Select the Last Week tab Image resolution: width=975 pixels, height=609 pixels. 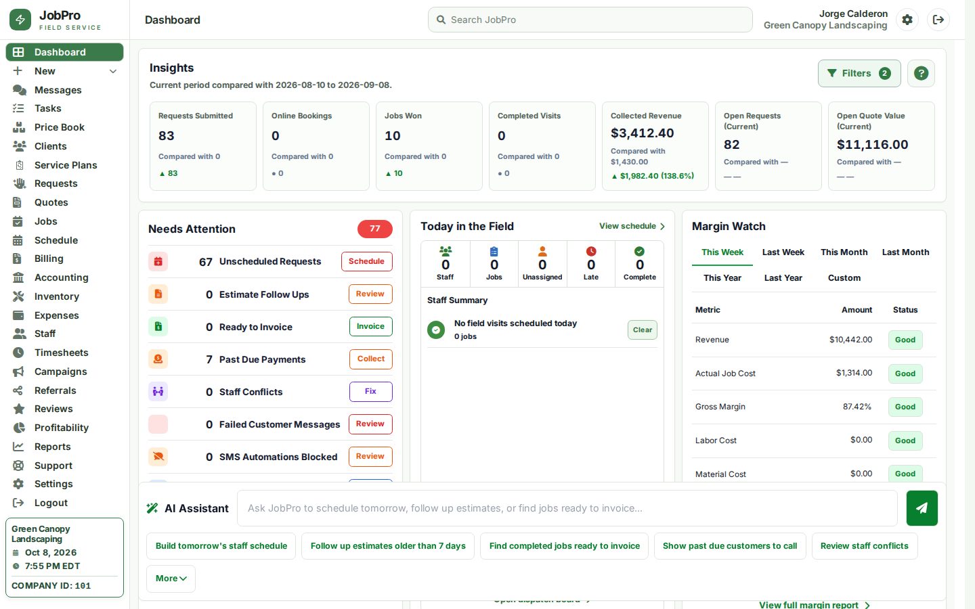click(783, 252)
